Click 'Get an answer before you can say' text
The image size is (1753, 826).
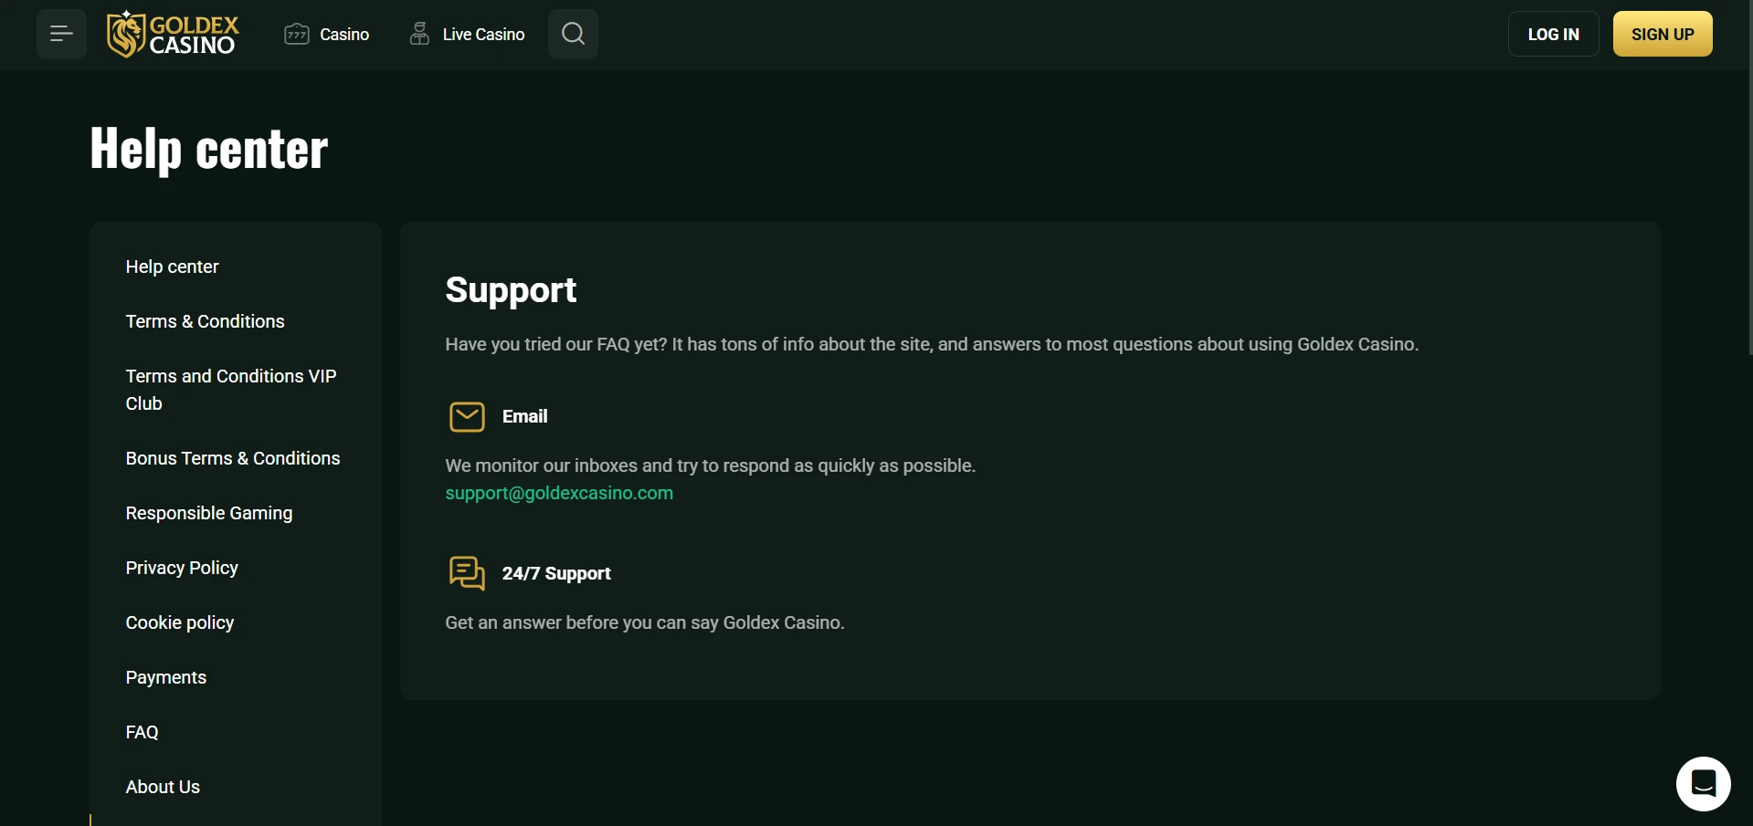[645, 622]
